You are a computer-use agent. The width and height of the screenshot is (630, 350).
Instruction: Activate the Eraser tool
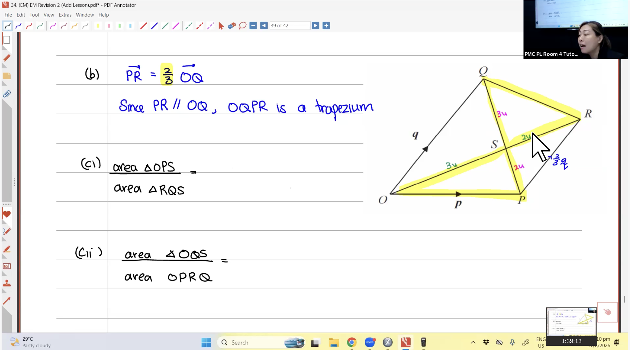[x=232, y=26]
